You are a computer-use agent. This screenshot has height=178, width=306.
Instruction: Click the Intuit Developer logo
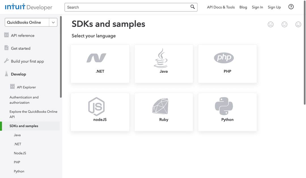pos(28,7)
